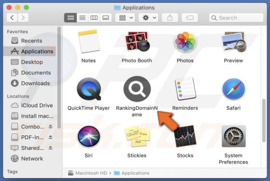The height and width of the screenshot is (181, 270).
Task: Select the Stocks app icon
Action: 185,136
